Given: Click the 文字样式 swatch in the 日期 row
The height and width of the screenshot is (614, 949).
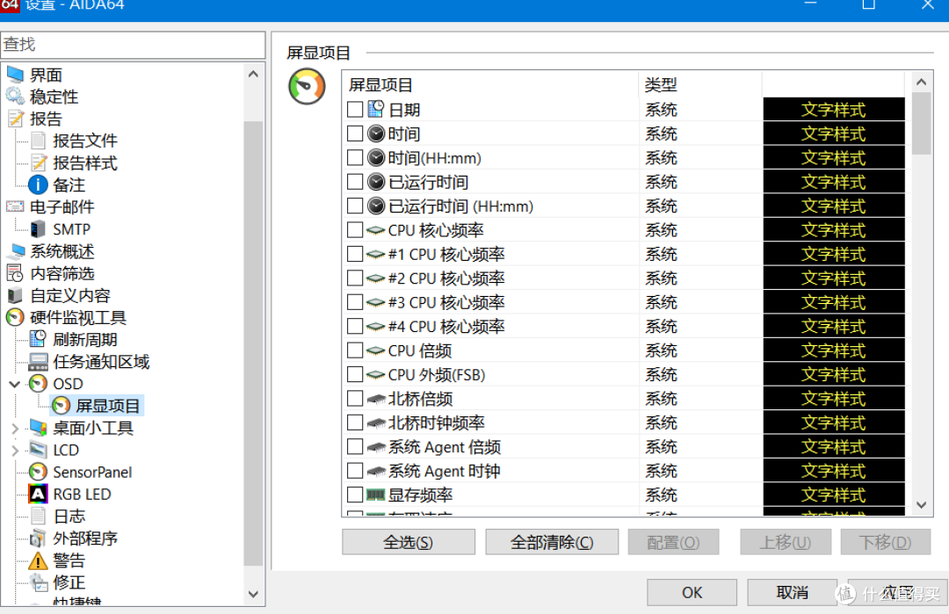Looking at the screenshot, I should click(x=833, y=110).
